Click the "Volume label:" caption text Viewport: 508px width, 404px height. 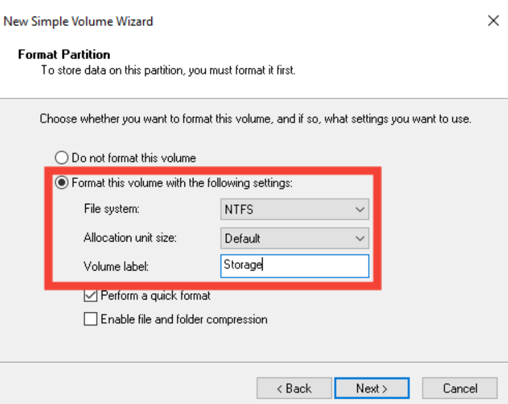[116, 266]
